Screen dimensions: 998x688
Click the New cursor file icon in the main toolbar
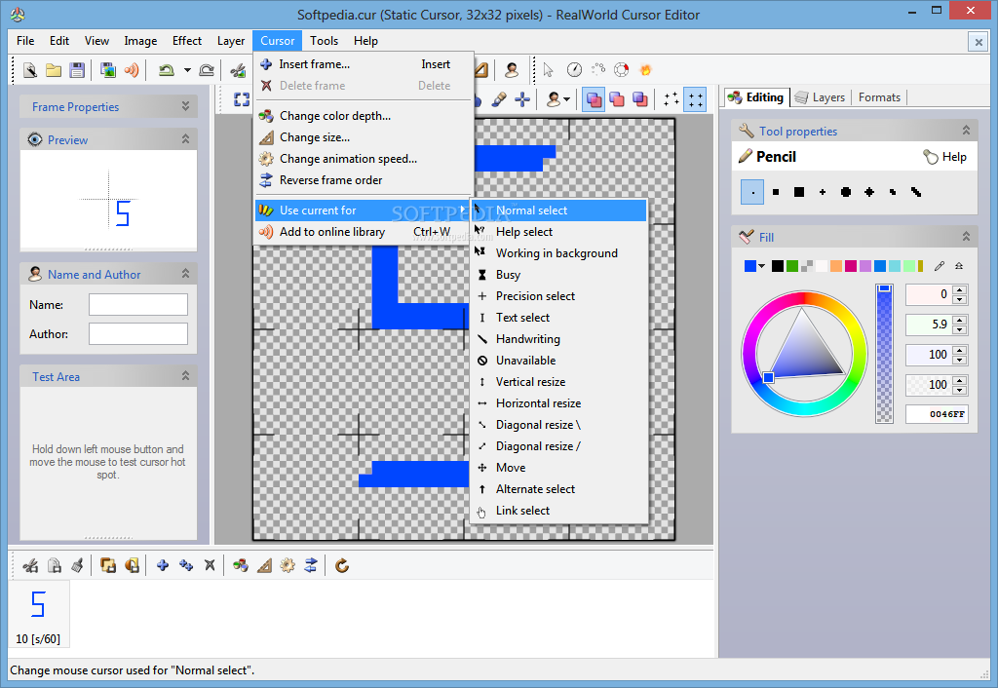[x=30, y=70]
